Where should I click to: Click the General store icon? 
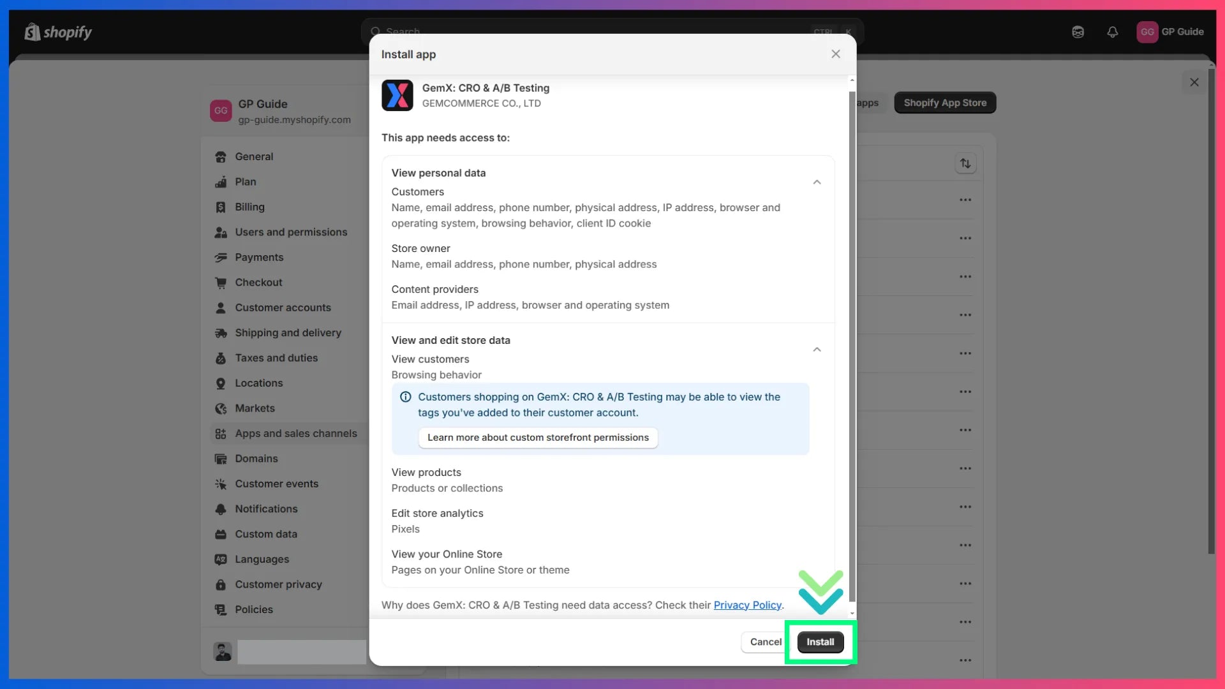click(x=221, y=157)
